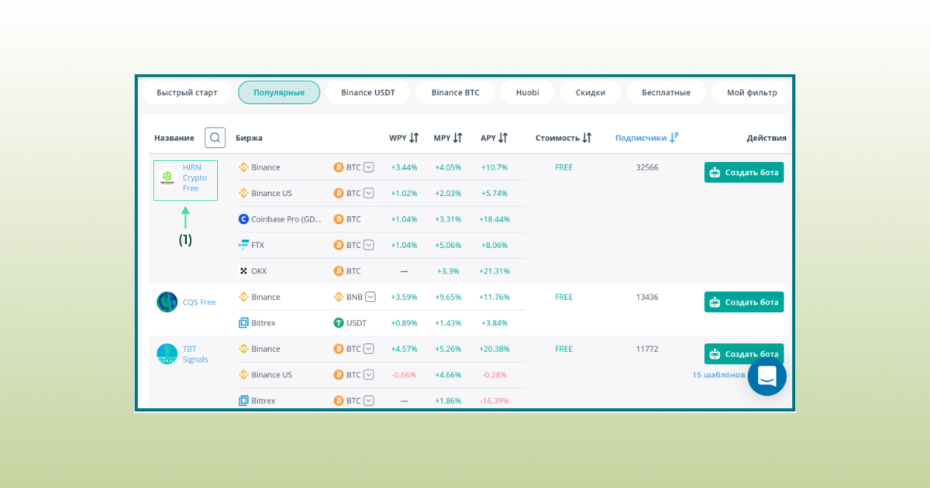930x488 pixels.
Task: Expand BTC dropdown in the FTX row
Action: click(369, 245)
